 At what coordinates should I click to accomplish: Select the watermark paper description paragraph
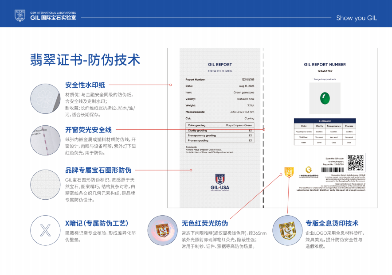[x=101, y=105]
